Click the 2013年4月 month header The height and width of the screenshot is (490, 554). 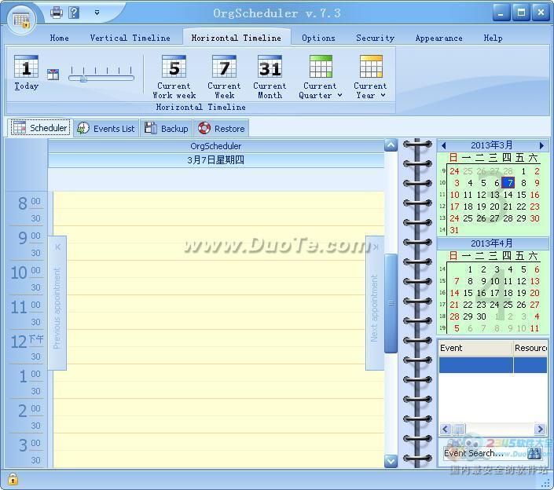[x=492, y=243]
